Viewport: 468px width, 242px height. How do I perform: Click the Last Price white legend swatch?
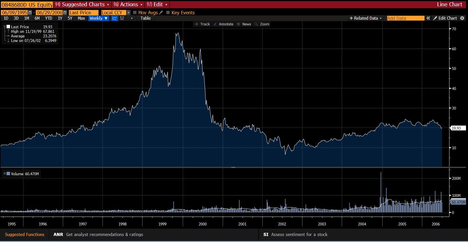pos(8,27)
